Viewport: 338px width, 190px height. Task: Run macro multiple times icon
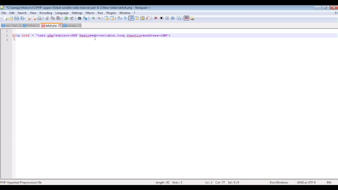tap(173, 18)
